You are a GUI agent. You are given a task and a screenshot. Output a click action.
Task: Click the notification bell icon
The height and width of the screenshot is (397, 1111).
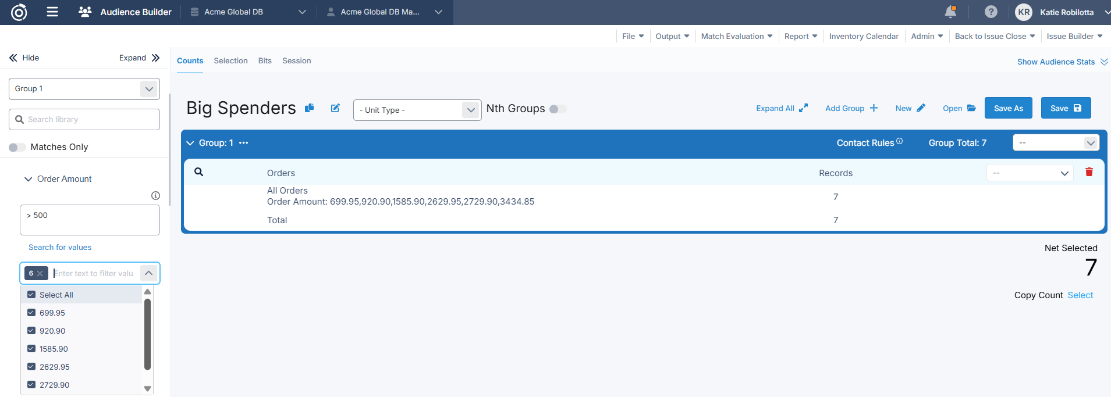(x=950, y=12)
